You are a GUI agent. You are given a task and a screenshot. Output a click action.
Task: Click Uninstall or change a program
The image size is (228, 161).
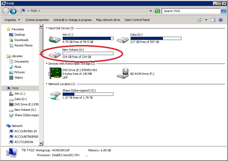tap(72, 20)
